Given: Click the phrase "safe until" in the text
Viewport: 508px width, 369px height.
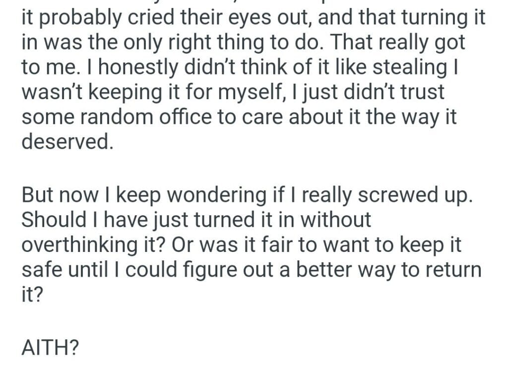Looking at the screenshot, I should pyautogui.click(x=66, y=269).
